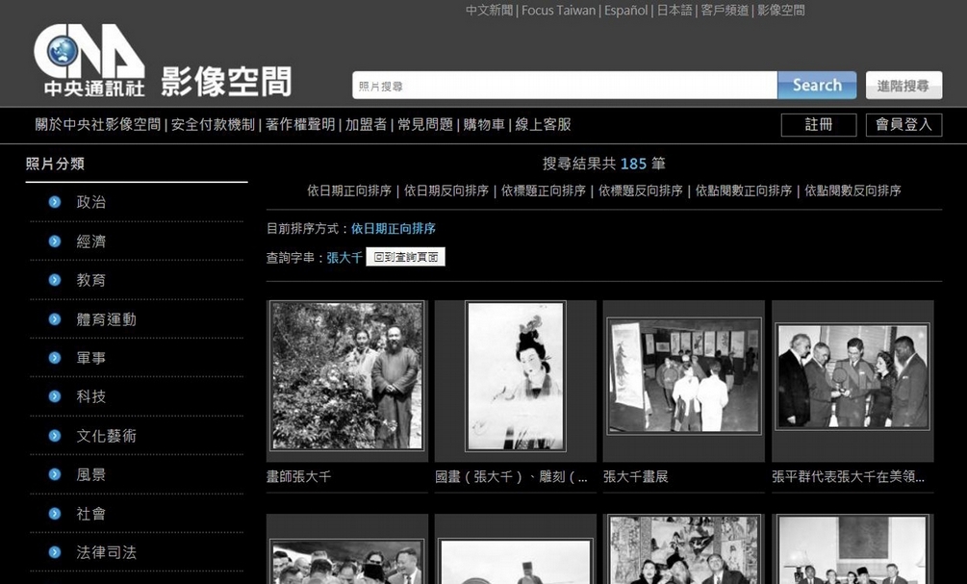Open the 教育 photo category
Image resolution: width=967 pixels, height=584 pixels.
pos(90,280)
